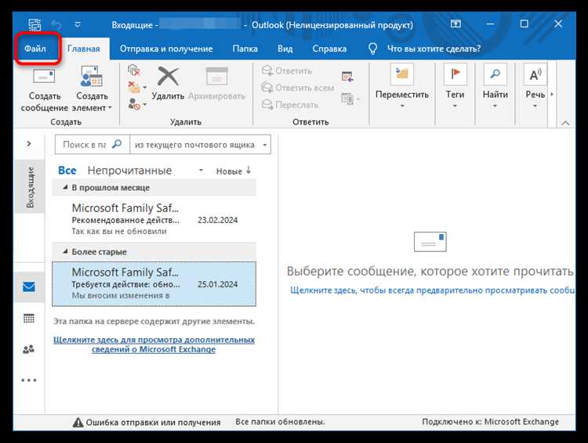Viewport: 588px width, 443px height.
Task: Open the Речь read-aloud menu
Action: 535,87
